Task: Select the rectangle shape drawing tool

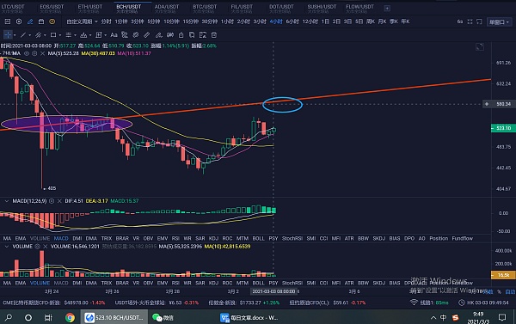Action: coord(53,35)
